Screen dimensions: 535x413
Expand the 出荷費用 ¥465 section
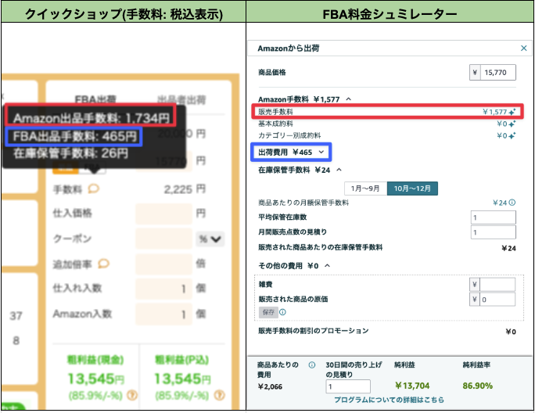point(321,152)
